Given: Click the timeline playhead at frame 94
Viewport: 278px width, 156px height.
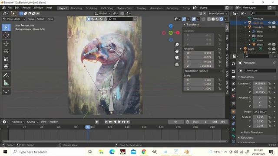Looking at the screenshot, I should (x=88, y=127).
